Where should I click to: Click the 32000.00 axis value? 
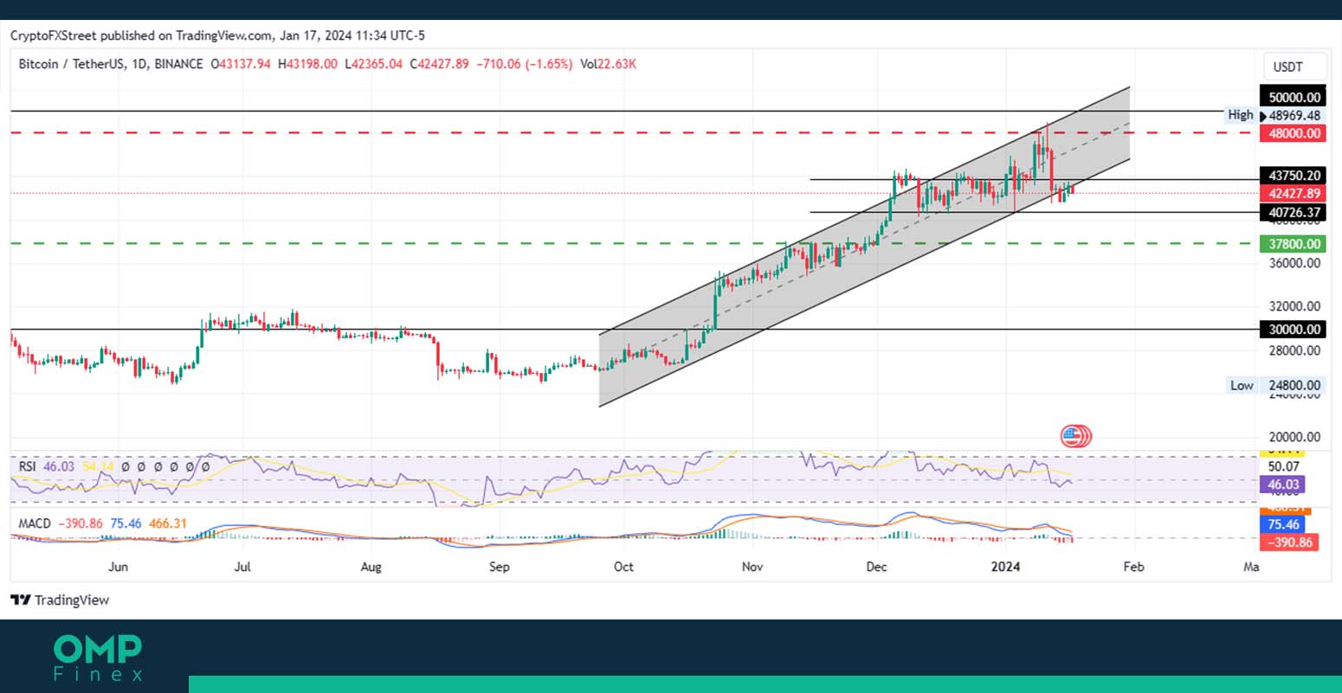tap(1294, 306)
